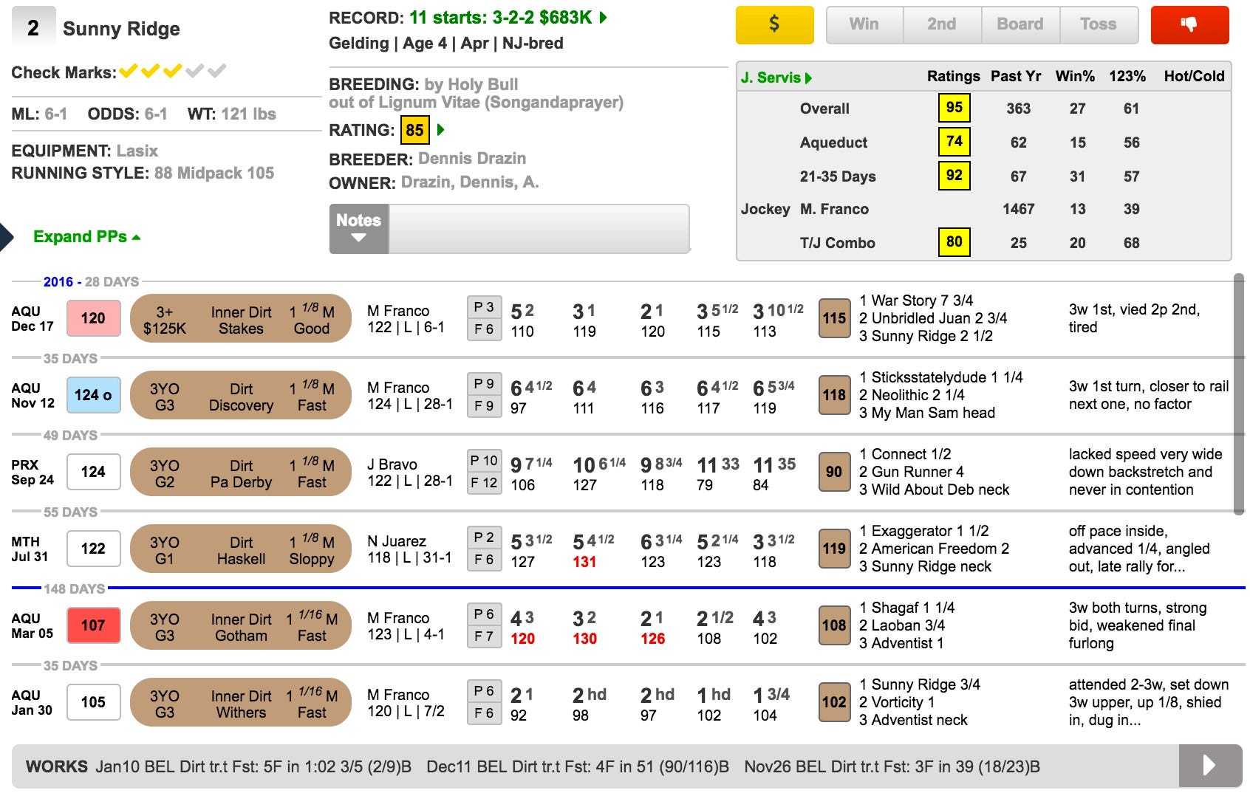Click the arrow beside the RECORD summary
Image resolution: width=1250 pixels, height=793 pixels.
point(604,18)
